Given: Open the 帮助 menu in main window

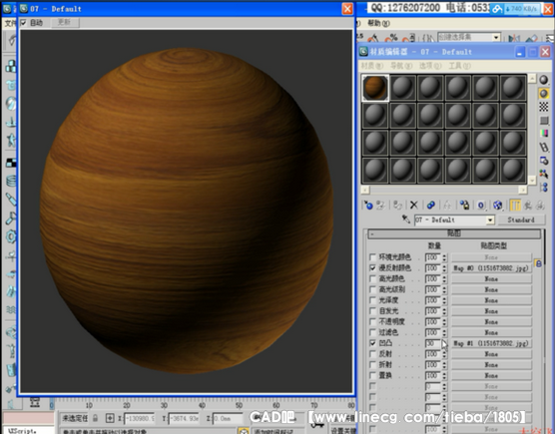Looking at the screenshot, I should (378, 23).
